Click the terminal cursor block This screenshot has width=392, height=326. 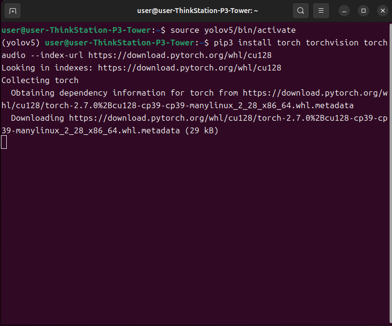tap(4, 142)
